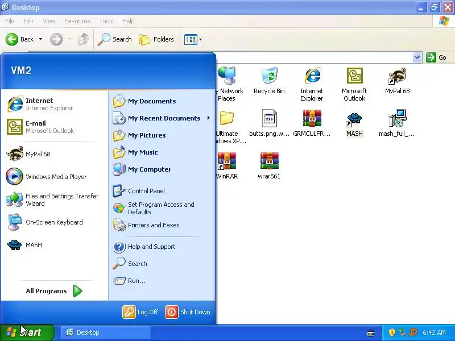
Task: Select the Internet Explorer desktop icon
Action: pyautogui.click(x=312, y=84)
